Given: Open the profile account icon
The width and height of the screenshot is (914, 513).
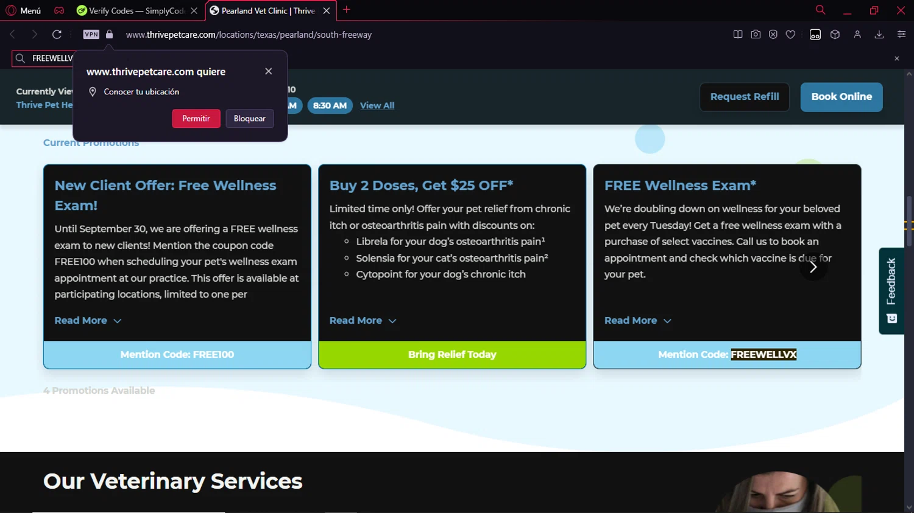Looking at the screenshot, I should (857, 35).
